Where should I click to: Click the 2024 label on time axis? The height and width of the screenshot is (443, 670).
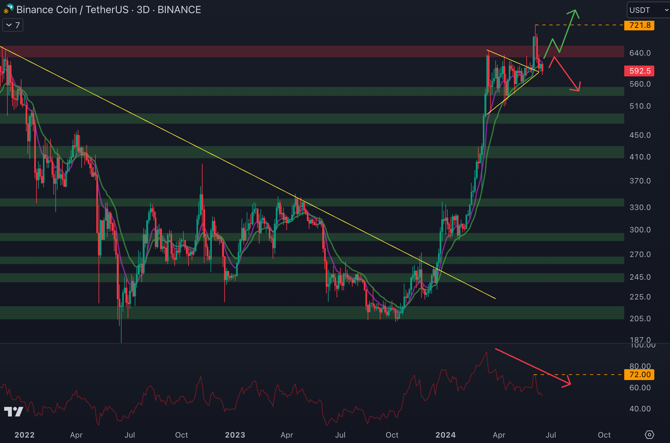click(x=445, y=435)
